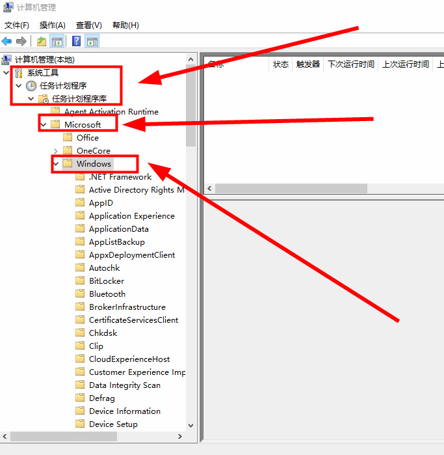This screenshot has width=444, height=455.
Task: Click tree pane scroll down arrow
Action: pos(190,426)
